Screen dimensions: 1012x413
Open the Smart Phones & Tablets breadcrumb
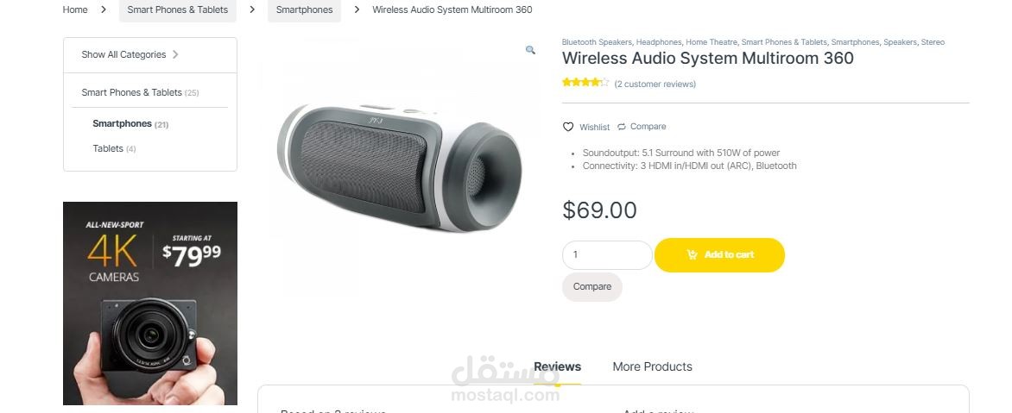click(x=178, y=9)
